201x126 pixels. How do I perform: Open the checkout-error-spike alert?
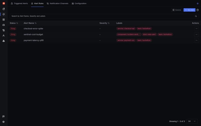(33, 28)
